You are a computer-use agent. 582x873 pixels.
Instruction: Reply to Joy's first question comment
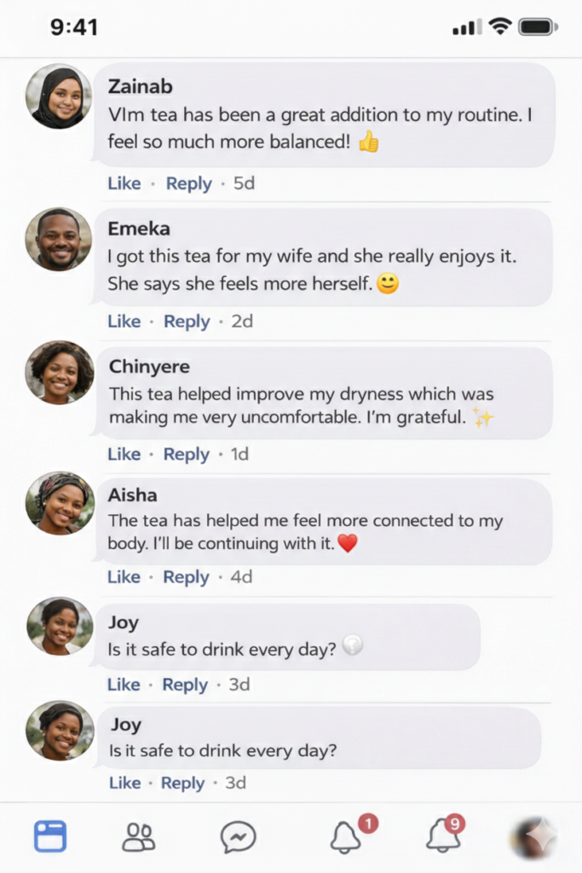[x=185, y=685]
